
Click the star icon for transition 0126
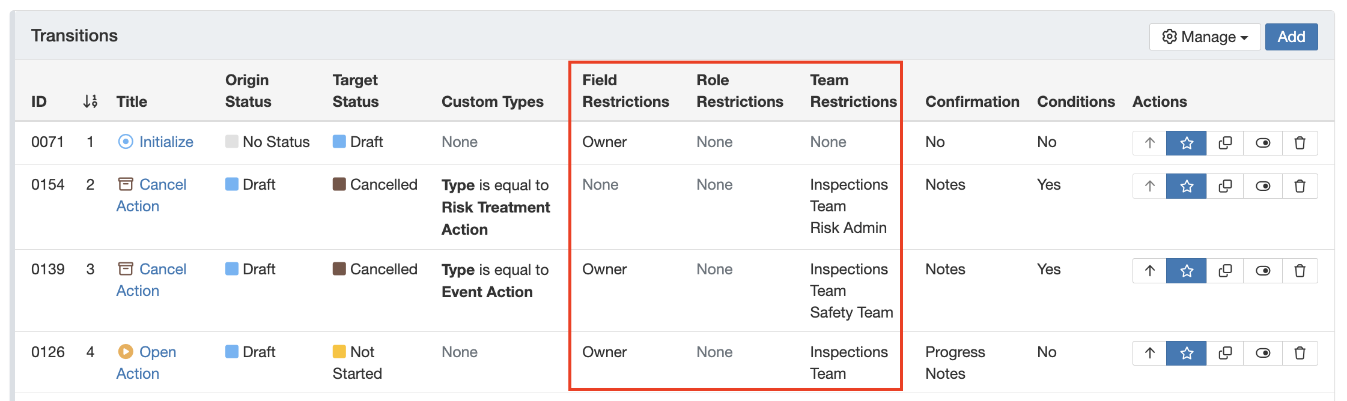click(x=1186, y=353)
